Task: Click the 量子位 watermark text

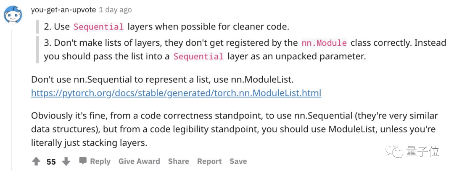Action: (422, 151)
